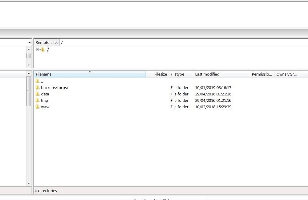308x200 pixels.
Task: Click the date 10/03/2018 15:29:39
Action: point(213,107)
